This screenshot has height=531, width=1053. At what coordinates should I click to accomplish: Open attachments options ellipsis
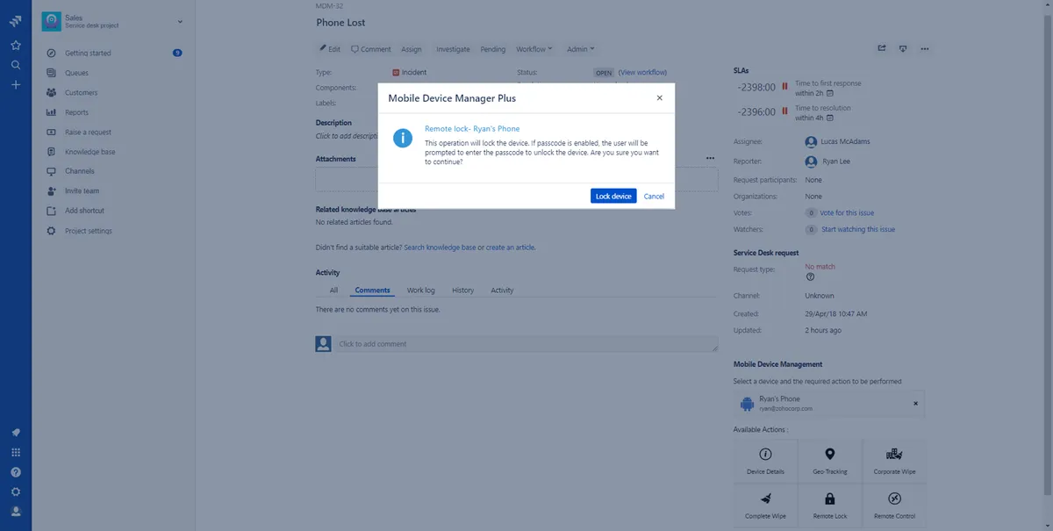(710, 159)
